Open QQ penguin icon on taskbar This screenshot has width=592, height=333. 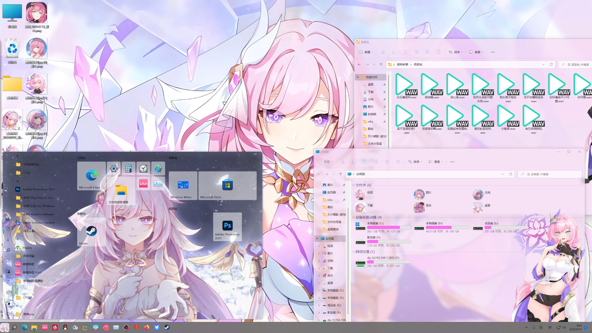click(x=65, y=327)
